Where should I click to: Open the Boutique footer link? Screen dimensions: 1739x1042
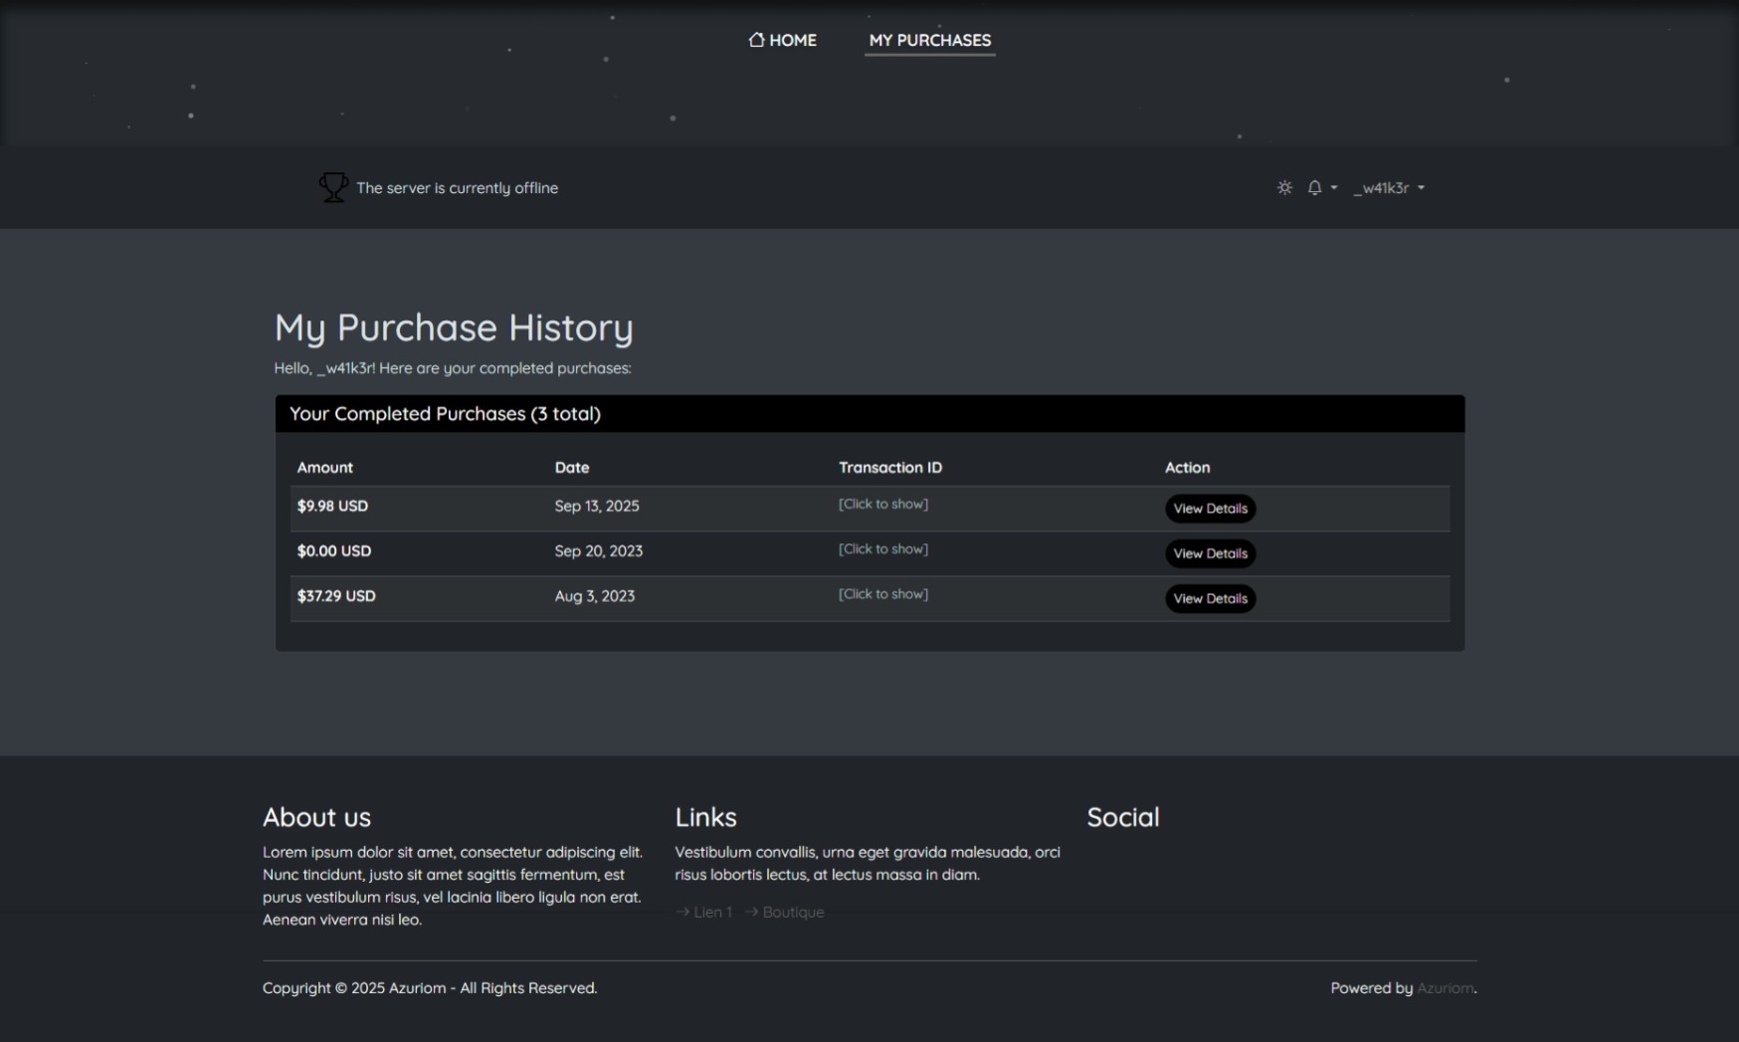(x=792, y=912)
